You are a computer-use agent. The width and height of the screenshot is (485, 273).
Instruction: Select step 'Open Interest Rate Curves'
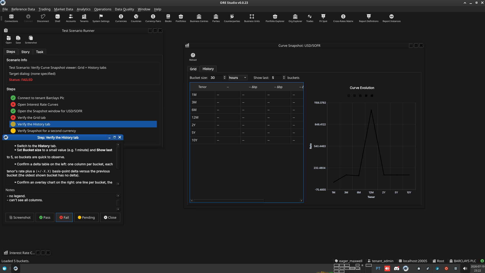point(83,104)
